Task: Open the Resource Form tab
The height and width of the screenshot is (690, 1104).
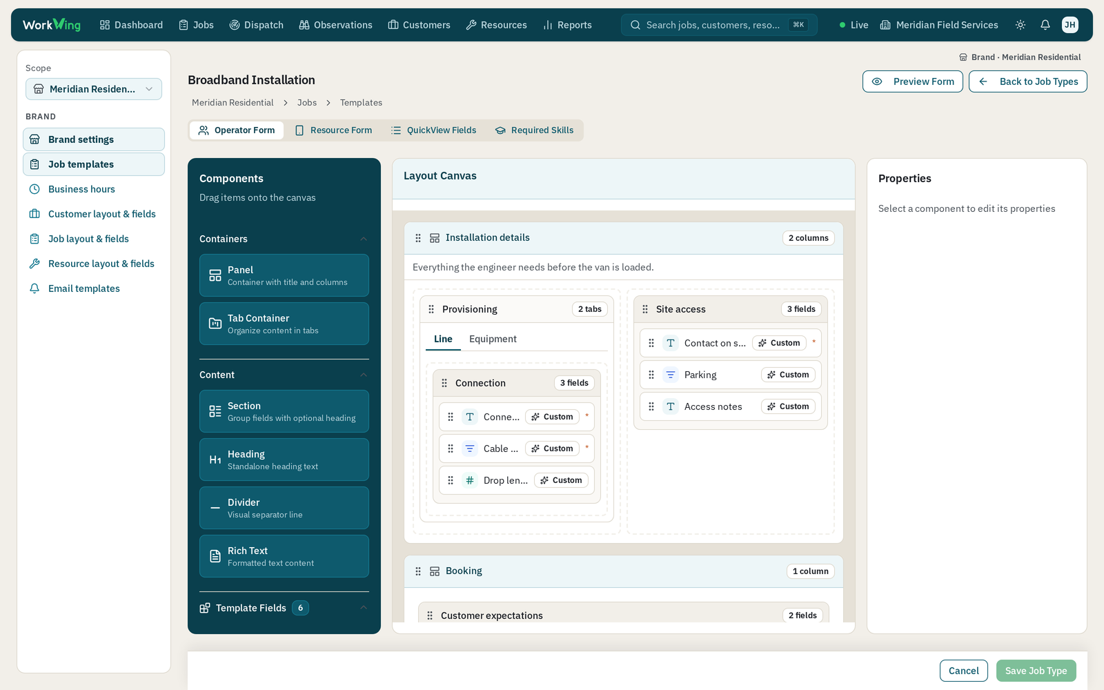Action: (x=333, y=130)
